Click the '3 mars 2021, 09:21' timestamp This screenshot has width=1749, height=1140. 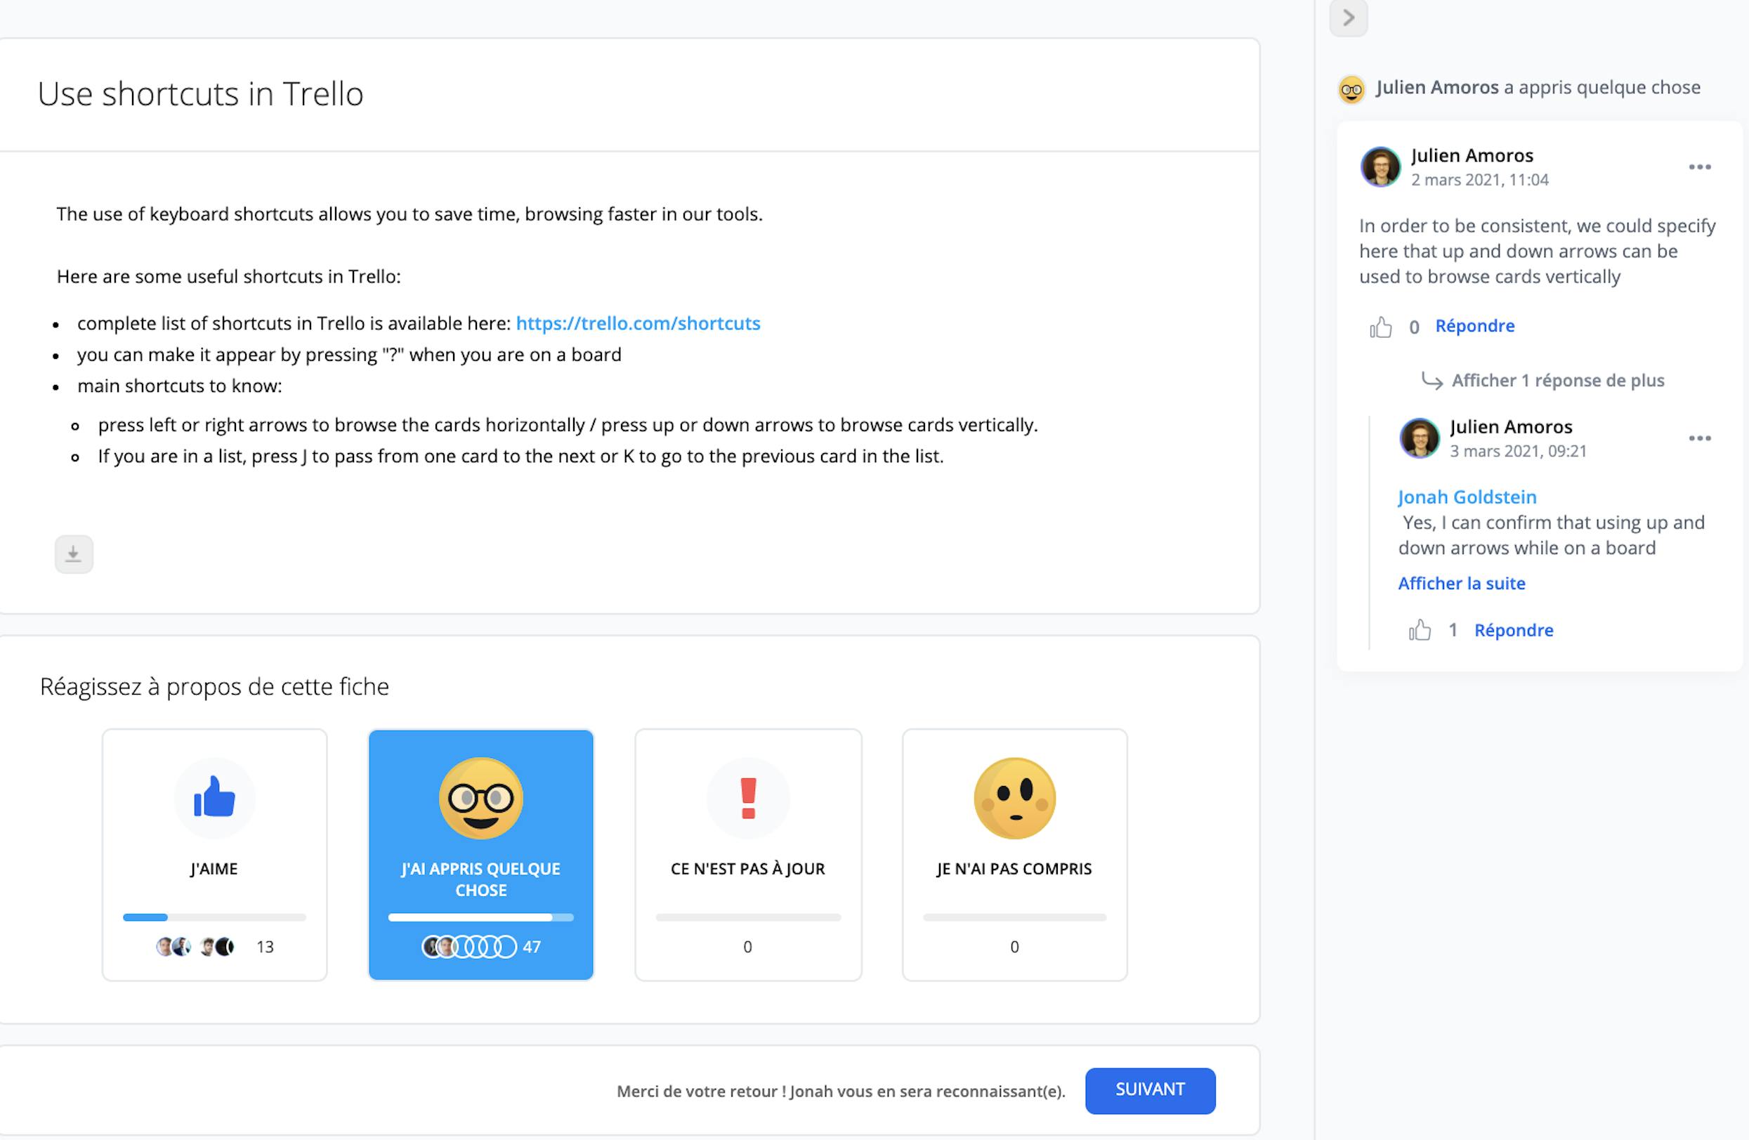click(1518, 452)
